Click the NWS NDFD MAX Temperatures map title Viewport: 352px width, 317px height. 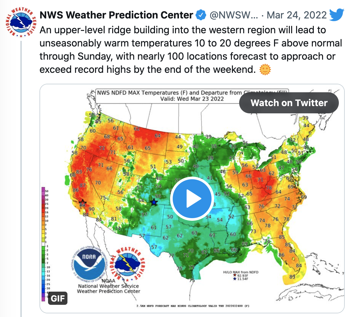click(x=192, y=96)
